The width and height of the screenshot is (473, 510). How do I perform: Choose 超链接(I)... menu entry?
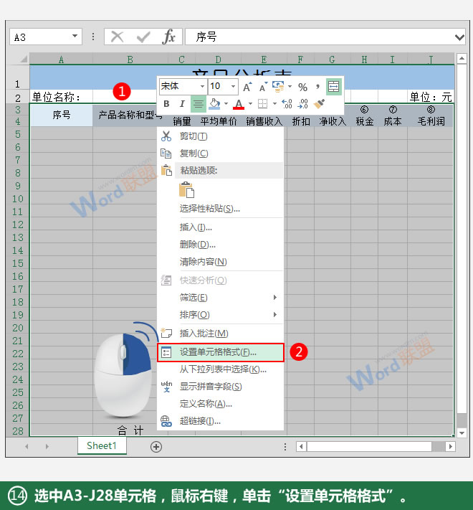(x=220, y=421)
